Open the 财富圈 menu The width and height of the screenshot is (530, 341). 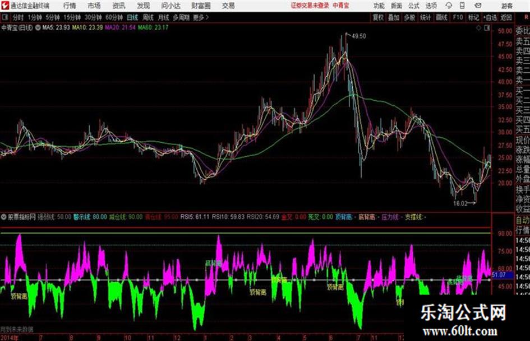pyautogui.click(x=201, y=6)
